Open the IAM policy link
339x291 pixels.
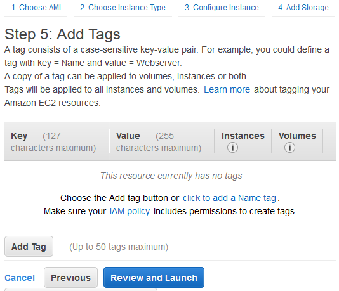[130, 211]
